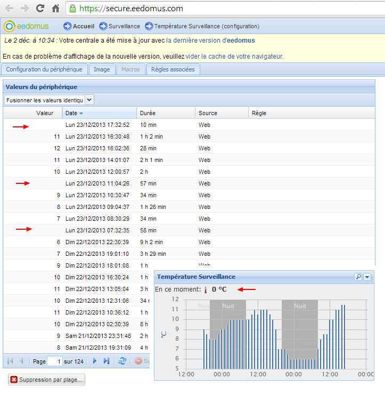
Task: Select row Lun 23/12/2013 07:32:35
Action: coord(189,230)
